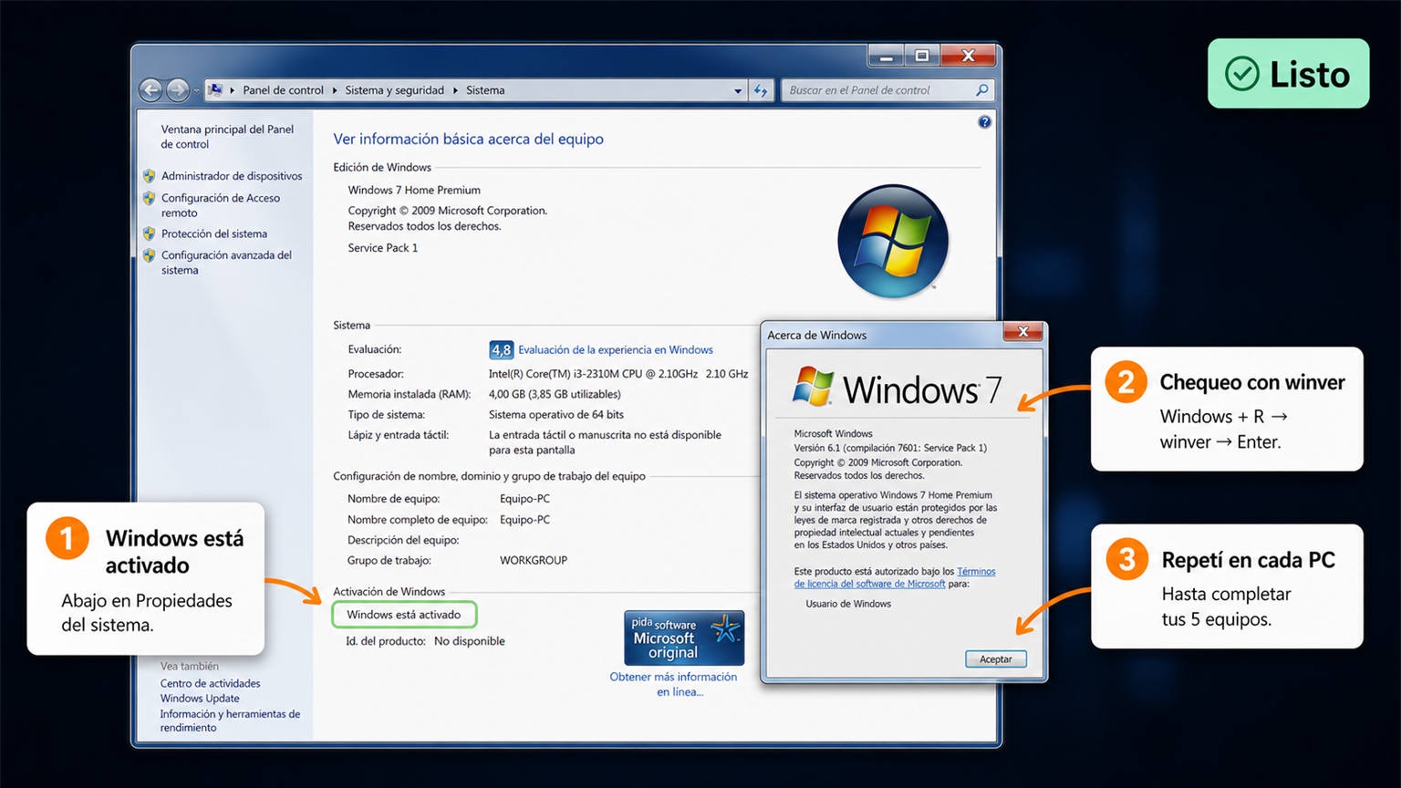Click shield icon beside Configuración avanzada del sistema

[149, 255]
